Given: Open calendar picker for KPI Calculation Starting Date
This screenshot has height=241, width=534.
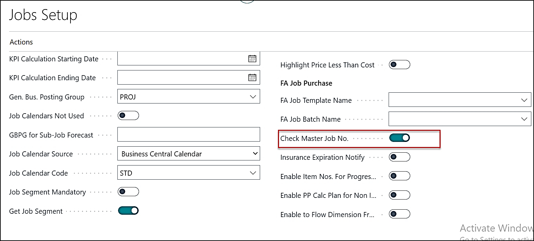Looking at the screenshot, I should (252, 59).
